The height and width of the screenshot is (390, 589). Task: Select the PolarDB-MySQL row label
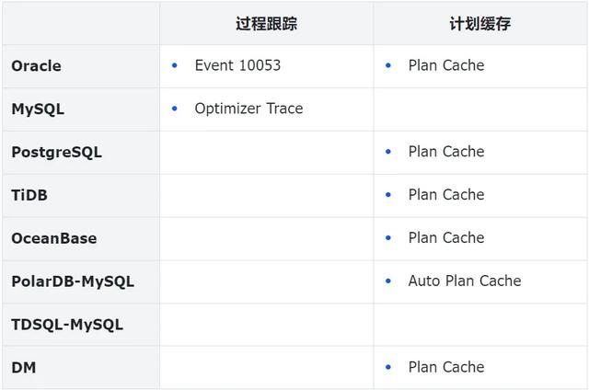click(73, 281)
